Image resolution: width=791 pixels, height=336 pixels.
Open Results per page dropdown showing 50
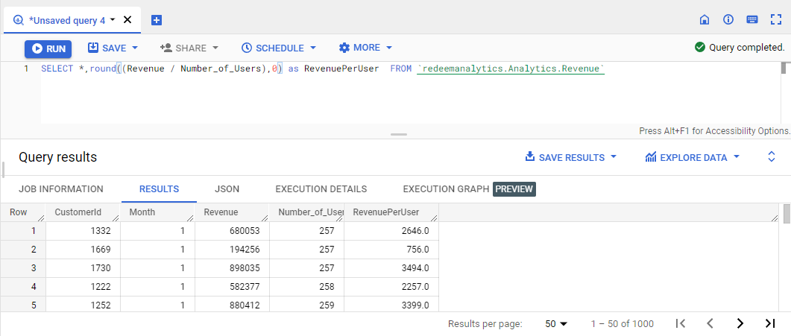[x=556, y=324]
